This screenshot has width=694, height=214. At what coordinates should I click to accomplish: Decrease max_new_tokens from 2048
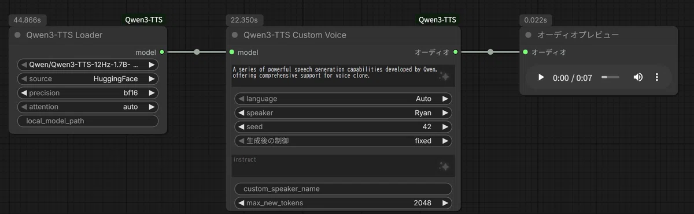241,203
